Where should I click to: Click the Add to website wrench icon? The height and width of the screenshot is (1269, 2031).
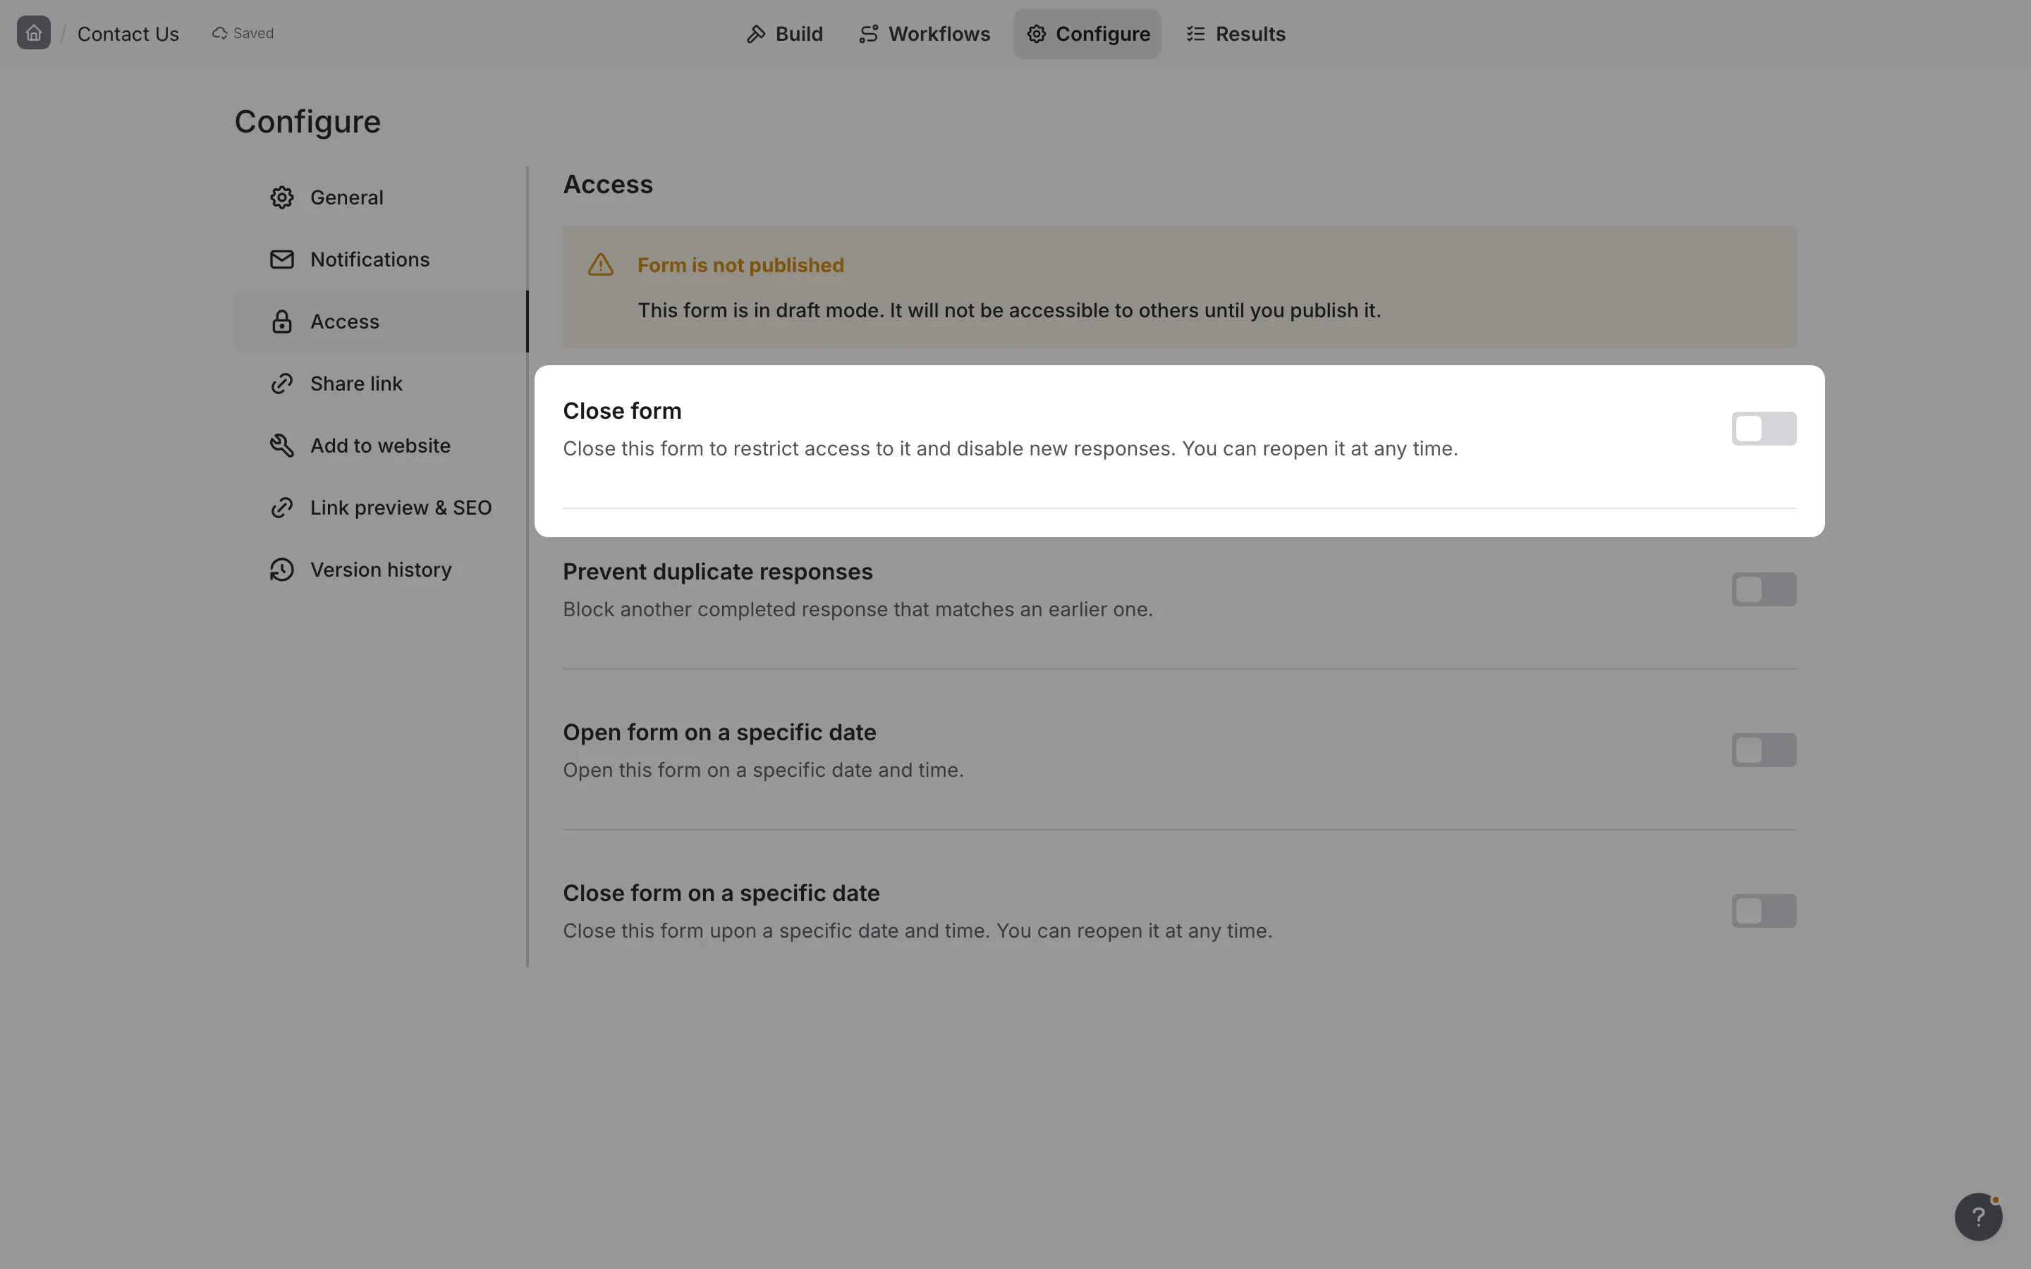coord(282,446)
